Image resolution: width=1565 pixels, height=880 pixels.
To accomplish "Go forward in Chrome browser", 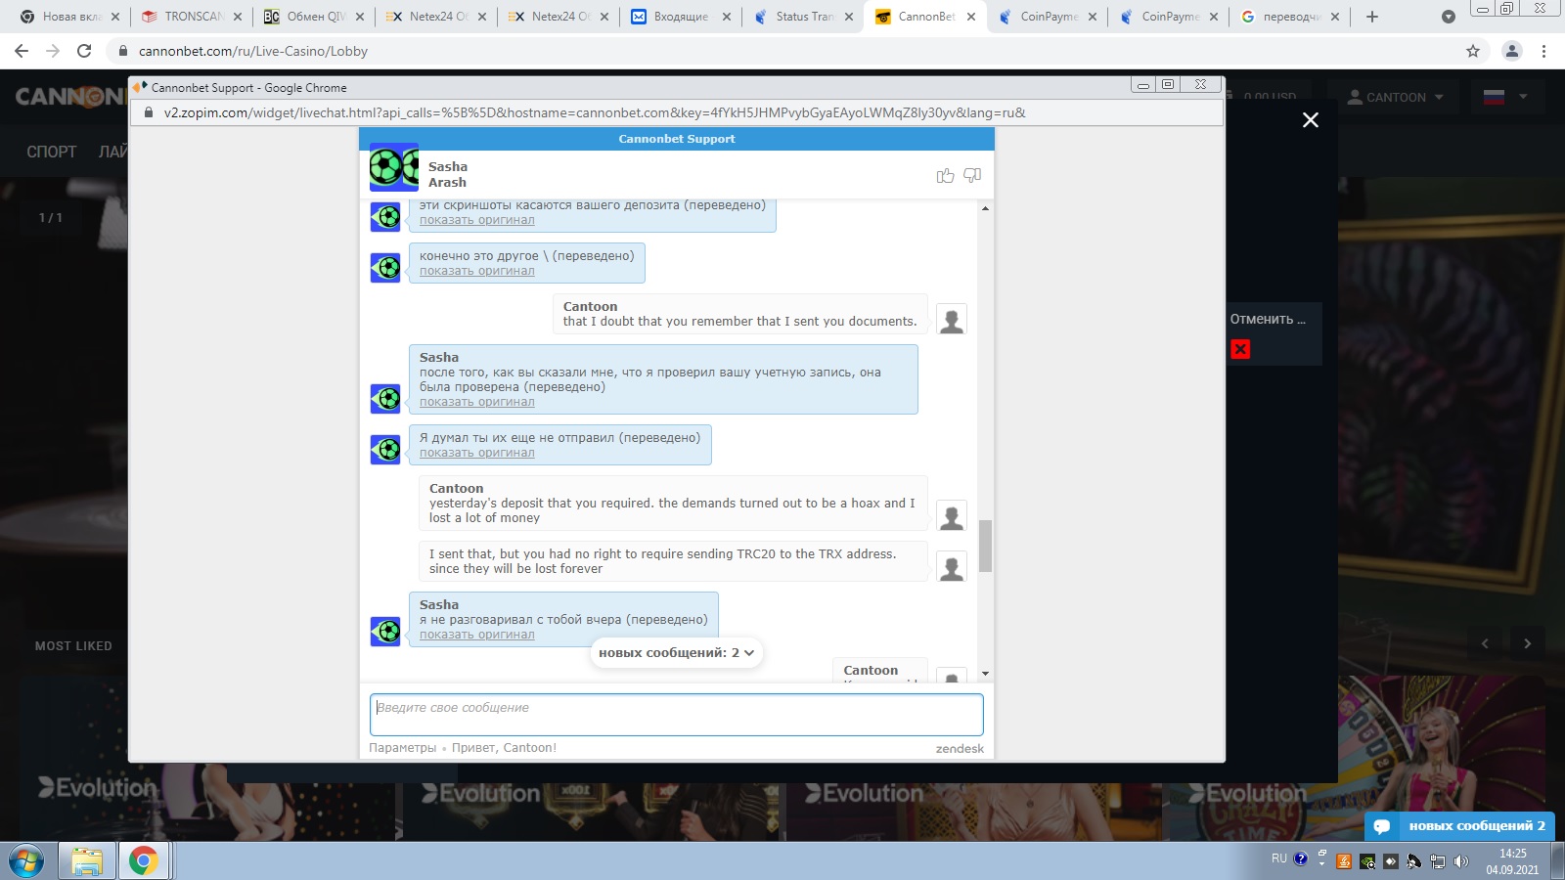I will pos(53,51).
